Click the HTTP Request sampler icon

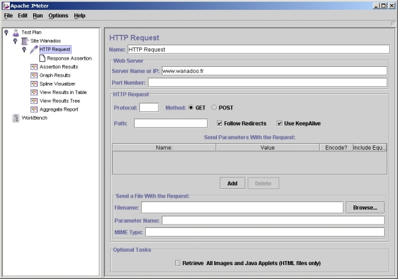click(x=34, y=49)
